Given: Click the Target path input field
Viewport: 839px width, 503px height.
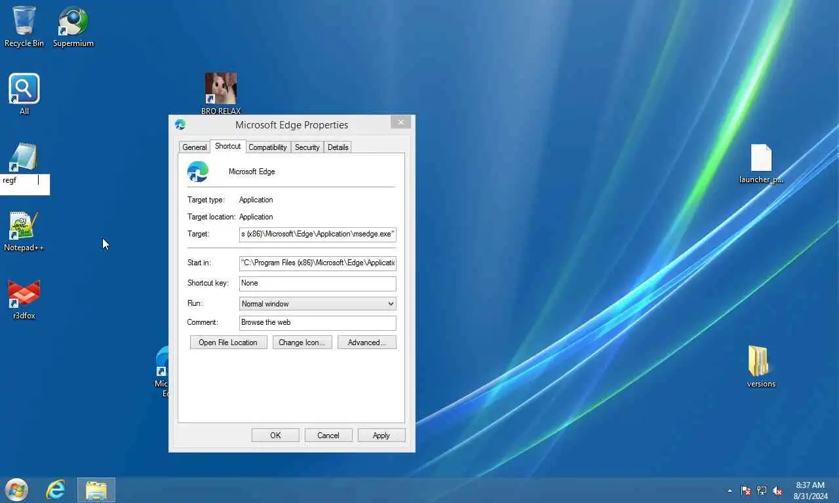Looking at the screenshot, I should (x=317, y=234).
